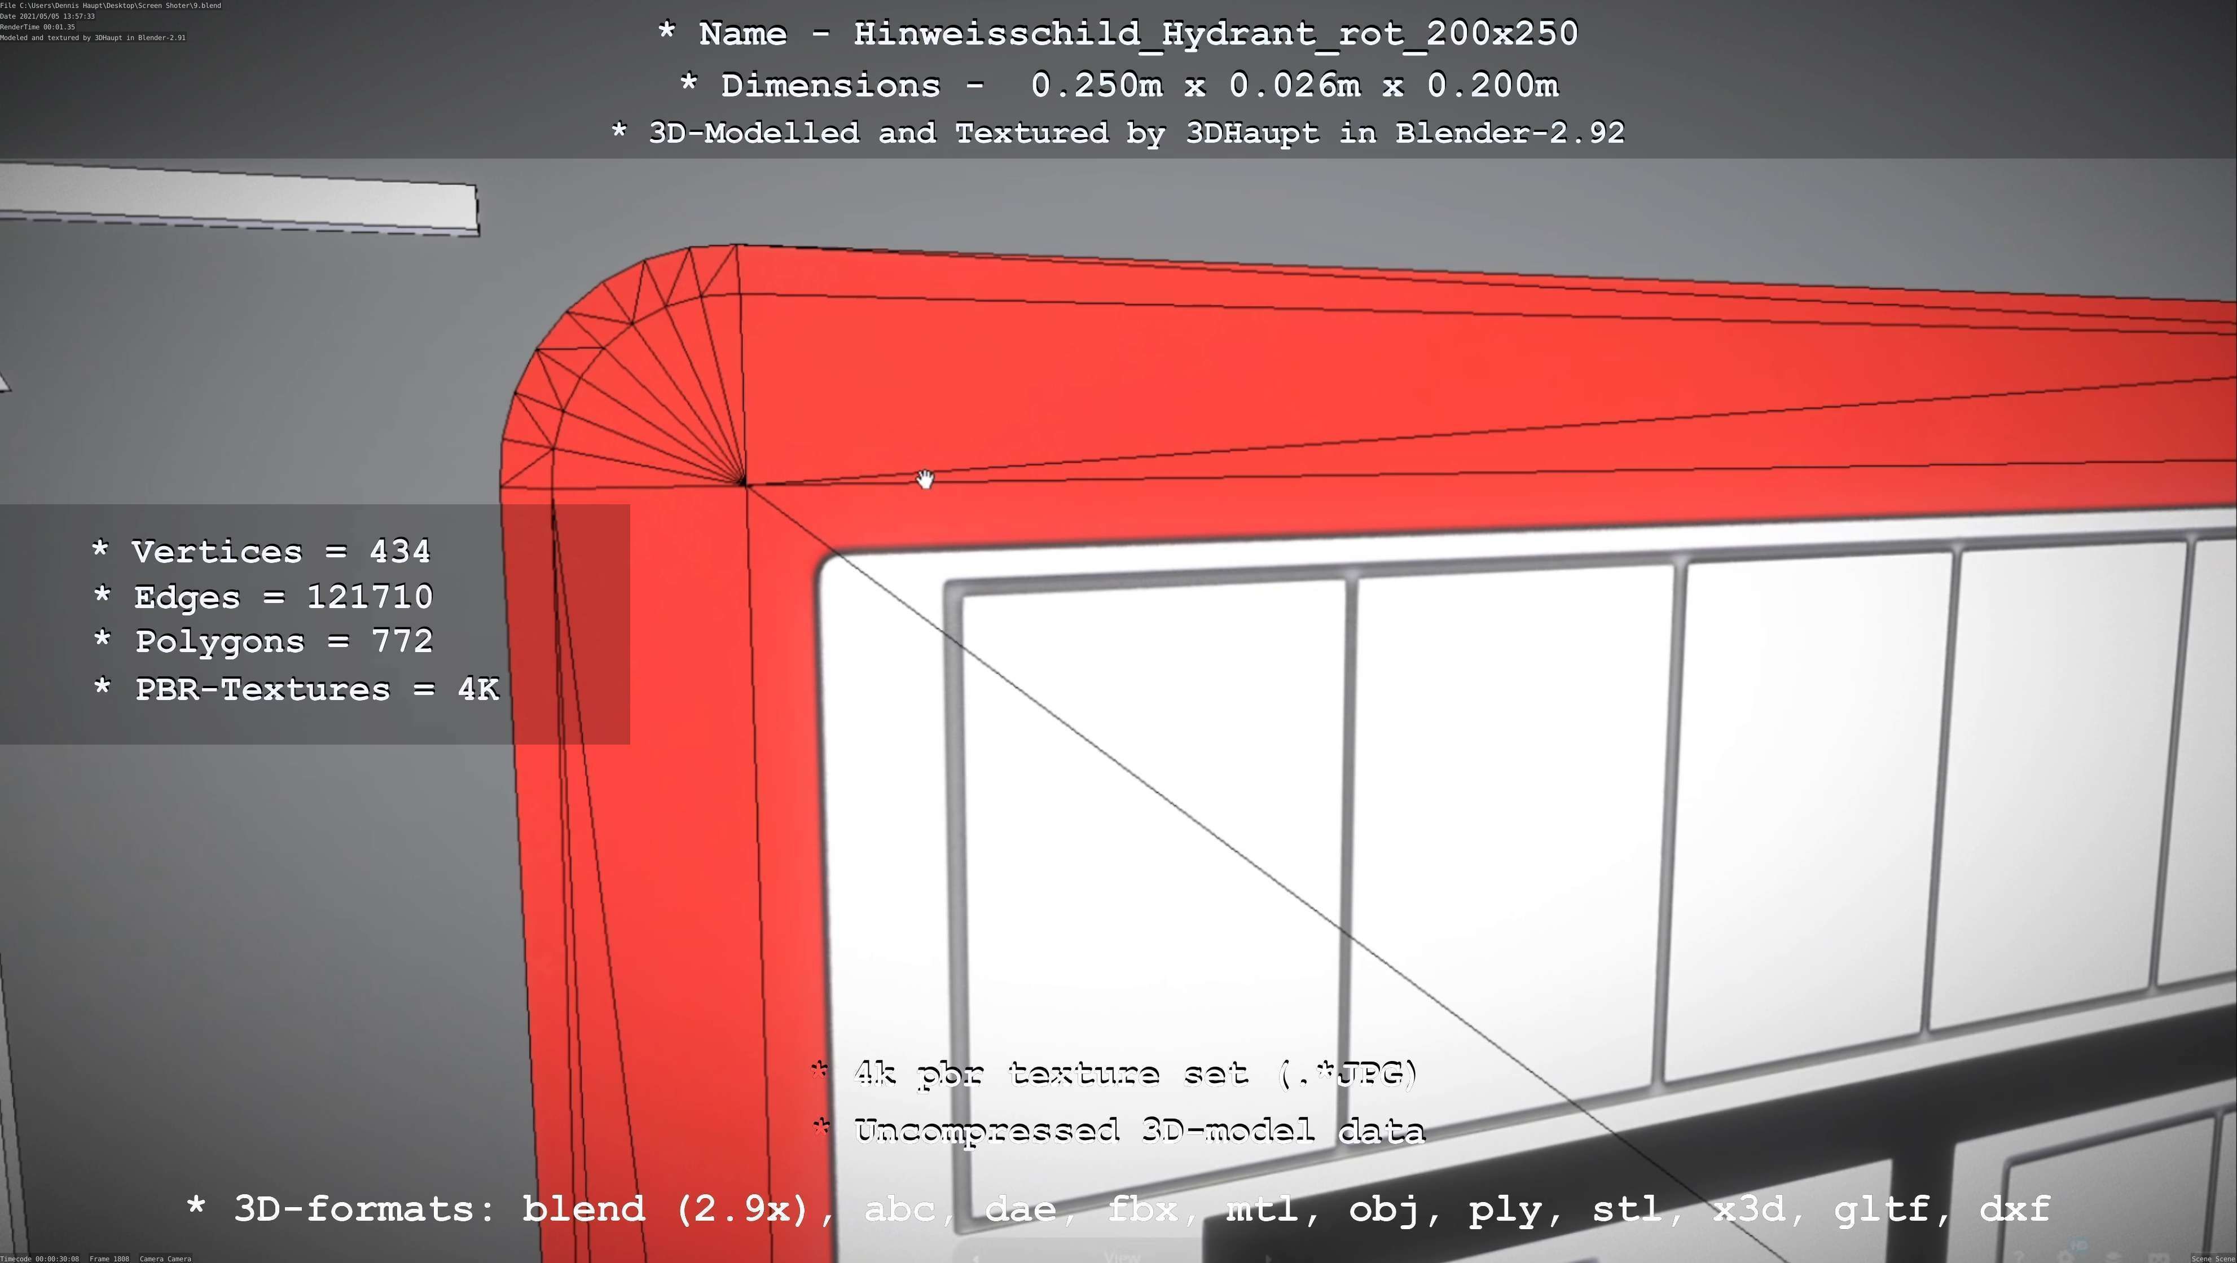Click the 'Date 2021/05/05 13:57:33' stamp
The image size is (2237, 1263).
point(48,16)
